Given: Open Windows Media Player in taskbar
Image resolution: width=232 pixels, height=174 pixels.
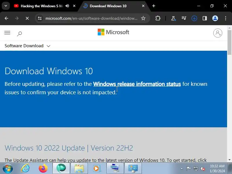Looking at the screenshot, I should click(x=97, y=168).
